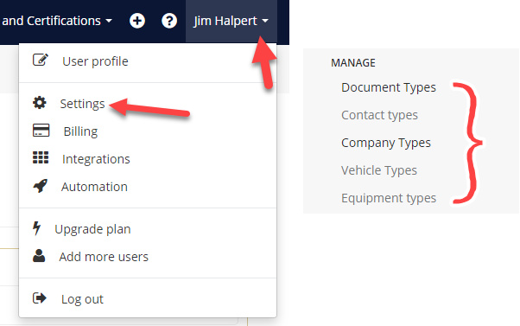Click the Automation rocket icon
This screenshot has width=520, height=326.
click(x=40, y=186)
